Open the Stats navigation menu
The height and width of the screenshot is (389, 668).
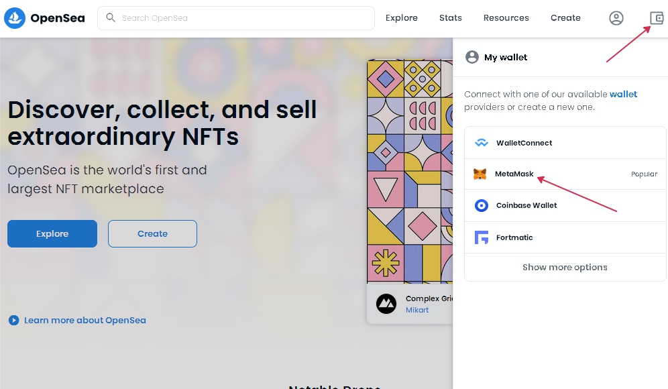[x=450, y=18]
